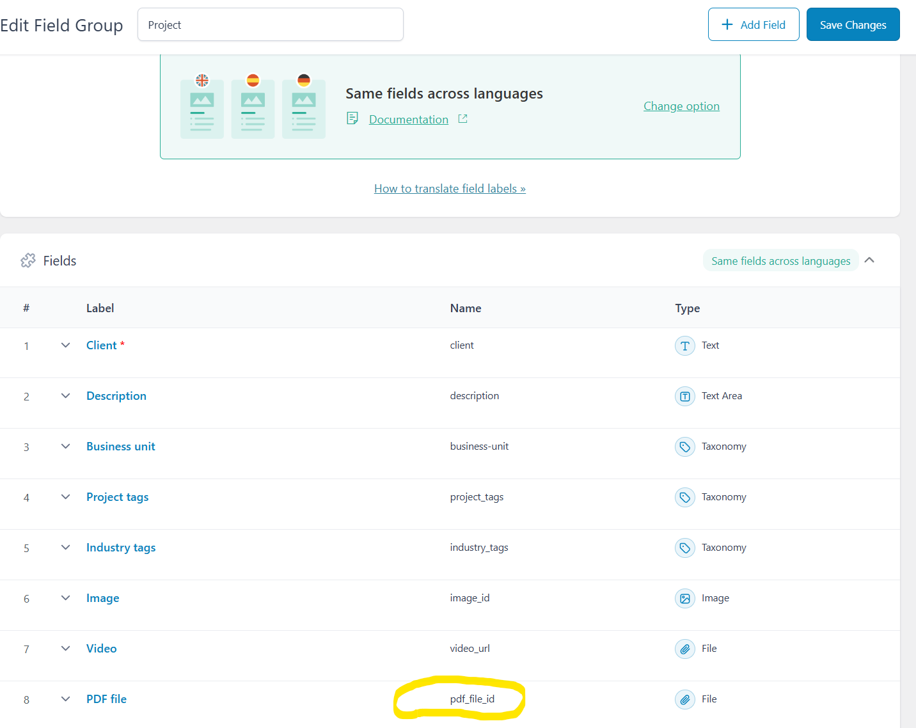This screenshot has height=728, width=916.
Task: Click the File paperclip icon for PDF file
Action: [x=684, y=699]
